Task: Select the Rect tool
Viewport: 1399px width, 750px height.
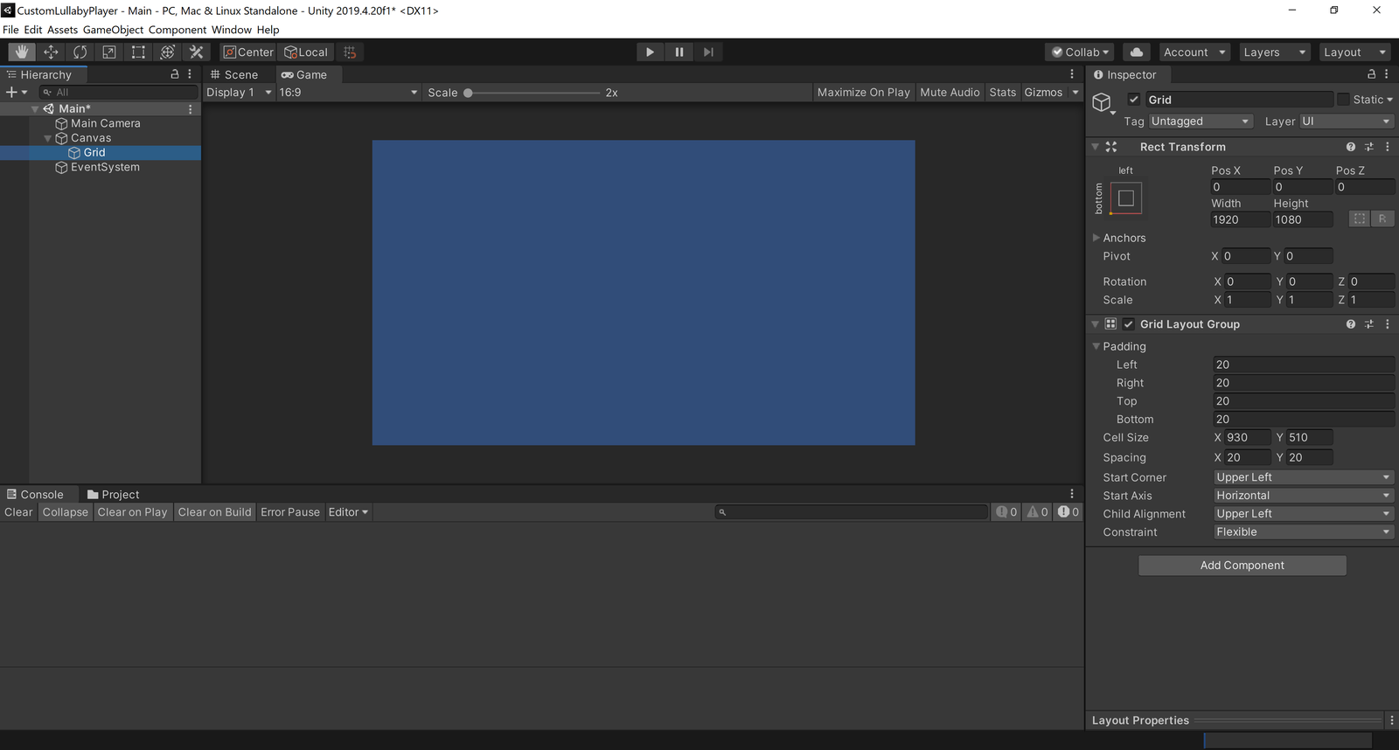Action: pos(138,52)
